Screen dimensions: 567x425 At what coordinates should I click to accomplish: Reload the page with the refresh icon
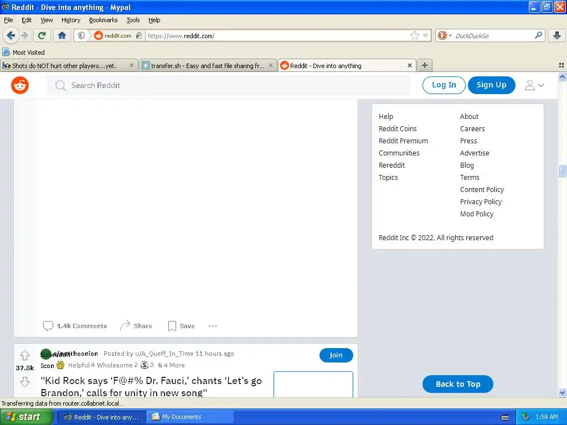coord(42,35)
